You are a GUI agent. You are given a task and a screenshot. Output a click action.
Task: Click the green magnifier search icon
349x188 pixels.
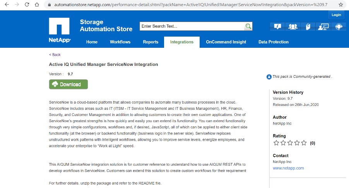pos(248,26)
